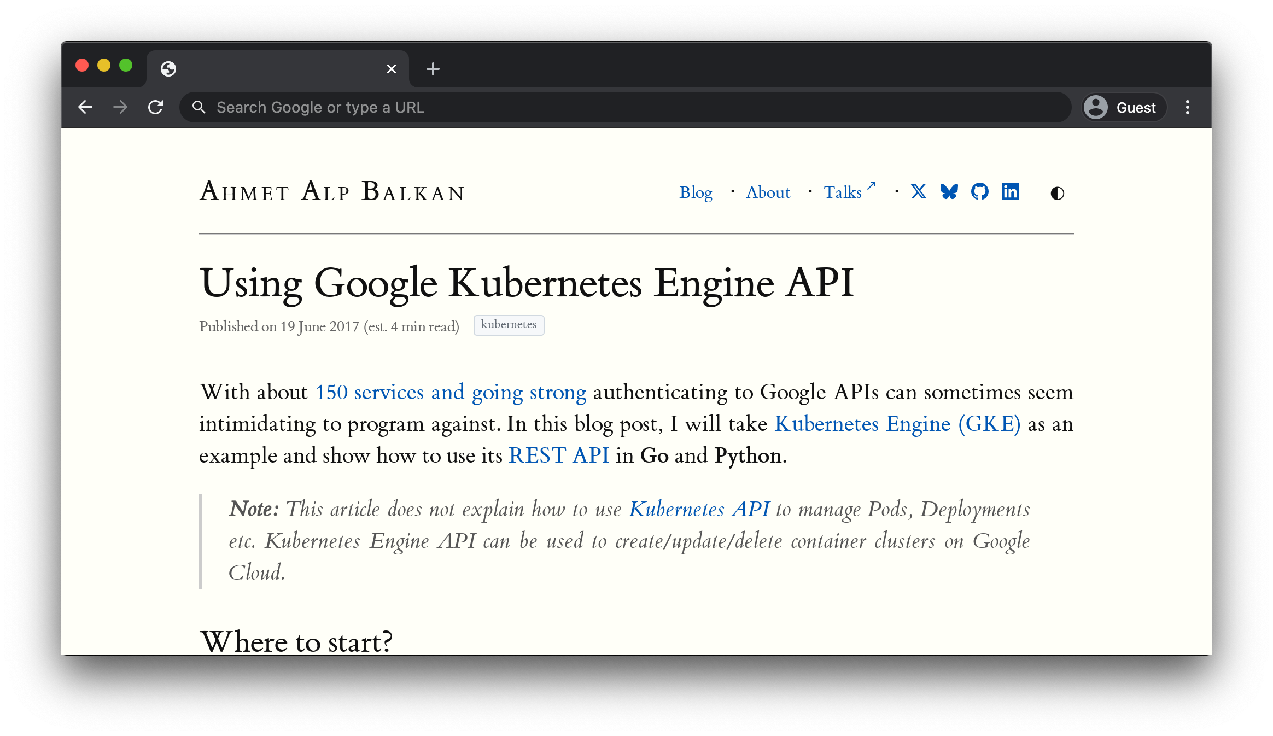
Task: Open the X (Twitter) profile icon
Action: point(919,192)
